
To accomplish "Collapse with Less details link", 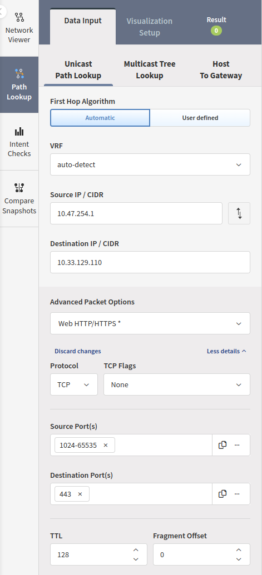I will tap(226, 351).
